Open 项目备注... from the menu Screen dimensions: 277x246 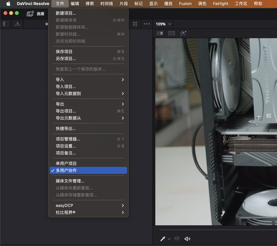tap(88, 153)
